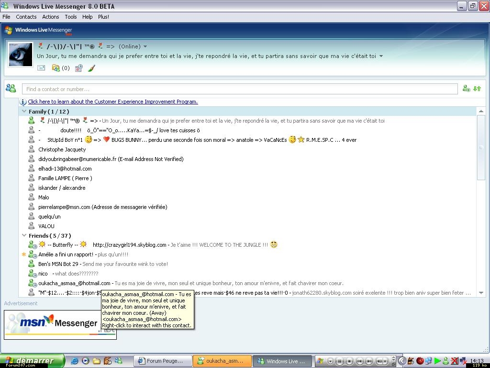Select contact elhadi-13@hotmail.com
Viewport: 490px width, 368px height.
[x=65, y=169]
